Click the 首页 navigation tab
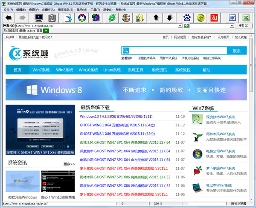The height and width of the screenshot is (208, 256). tap(17, 70)
